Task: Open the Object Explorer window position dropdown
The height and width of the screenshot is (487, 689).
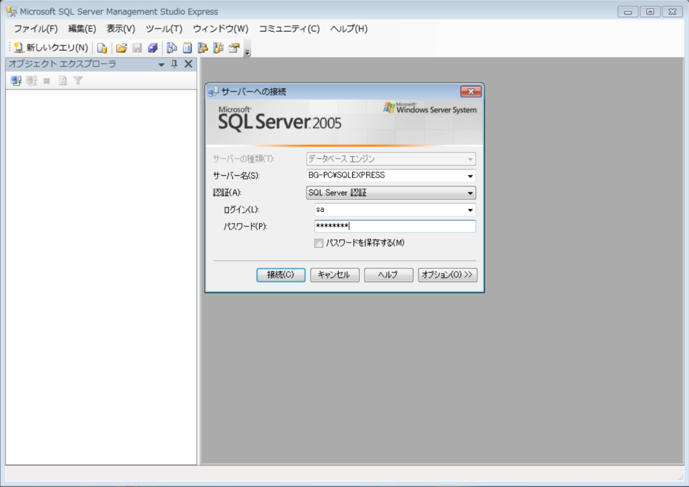Action: coord(162,64)
